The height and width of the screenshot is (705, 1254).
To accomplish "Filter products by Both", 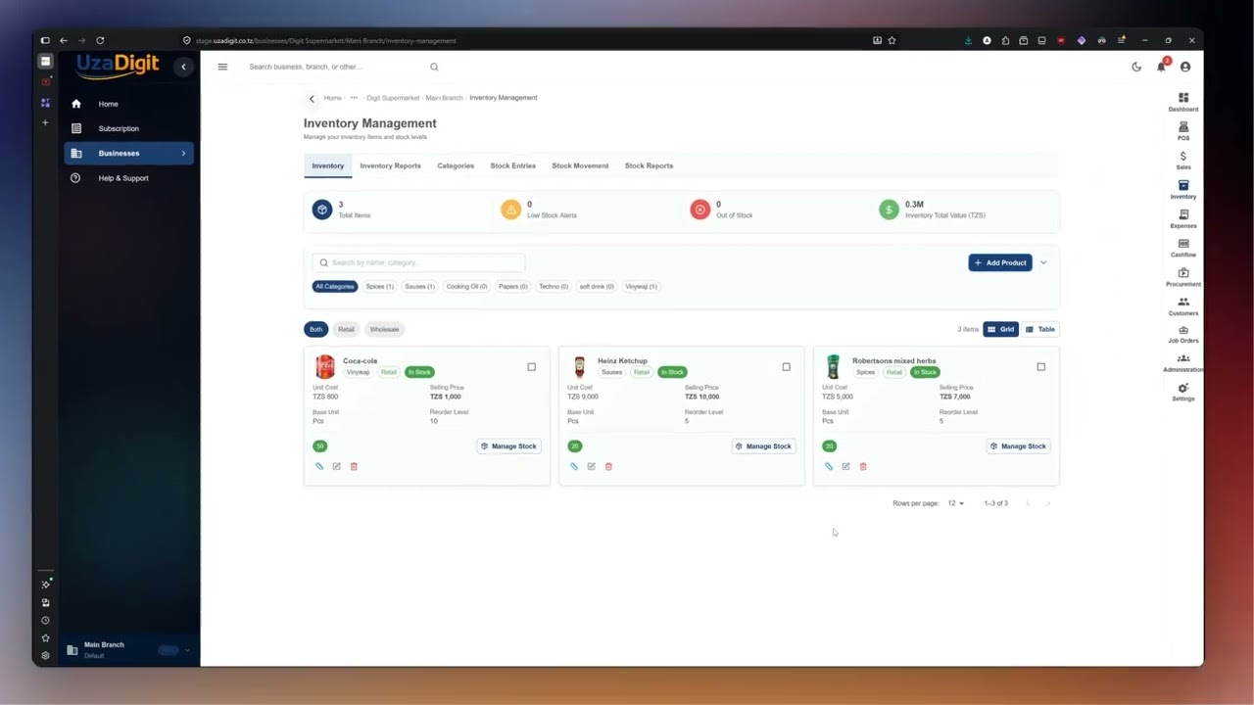I will [x=315, y=329].
